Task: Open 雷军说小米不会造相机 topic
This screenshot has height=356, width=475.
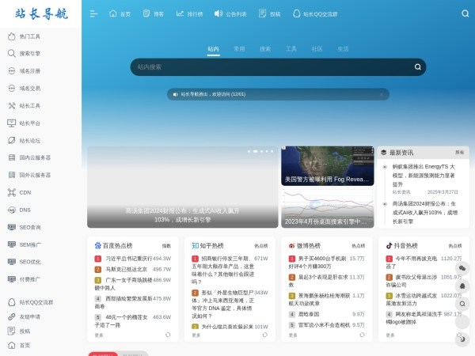Action: (324, 325)
